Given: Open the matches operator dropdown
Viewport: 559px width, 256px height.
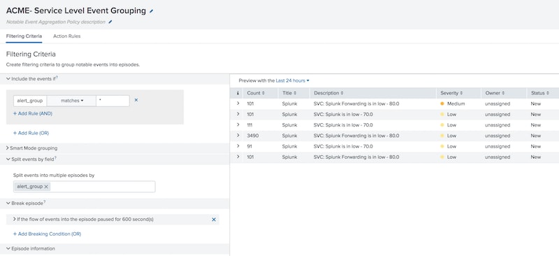Looking at the screenshot, I should (x=72, y=101).
